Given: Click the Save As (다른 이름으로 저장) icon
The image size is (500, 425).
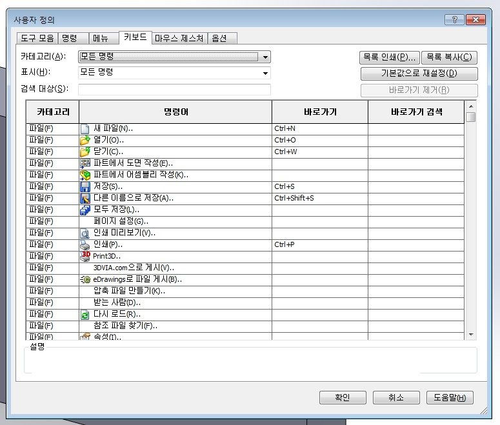Looking at the screenshot, I should pyautogui.click(x=85, y=199).
